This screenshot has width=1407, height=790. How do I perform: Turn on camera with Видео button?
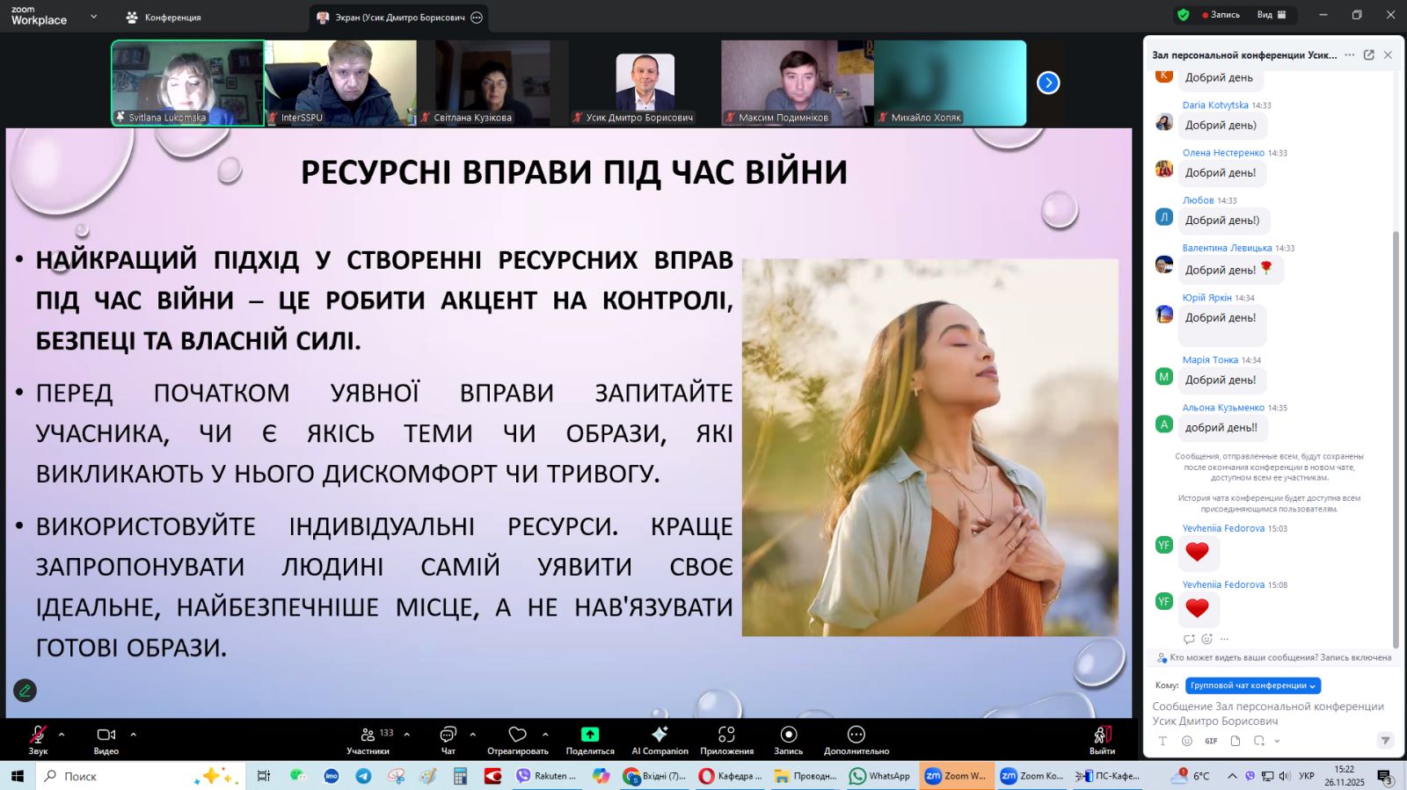pyautogui.click(x=106, y=735)
